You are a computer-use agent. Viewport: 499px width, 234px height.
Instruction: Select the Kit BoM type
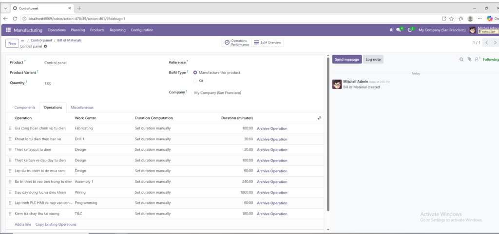(195, 81)
